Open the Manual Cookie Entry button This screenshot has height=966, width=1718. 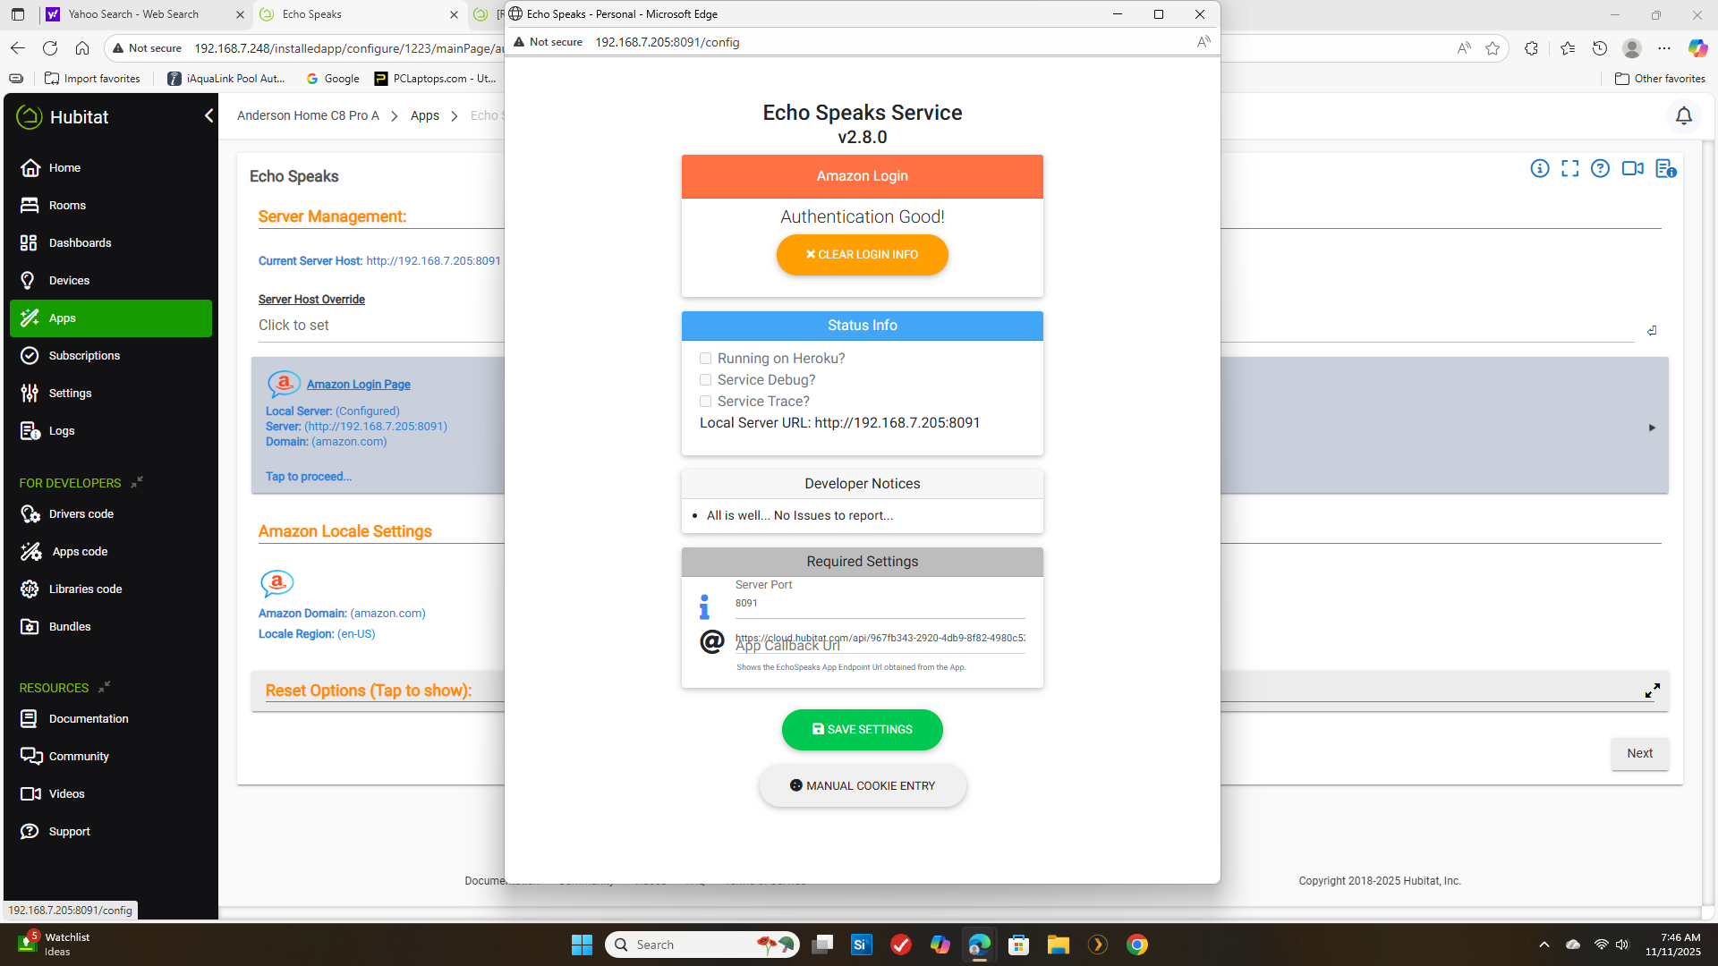(862, 786)
